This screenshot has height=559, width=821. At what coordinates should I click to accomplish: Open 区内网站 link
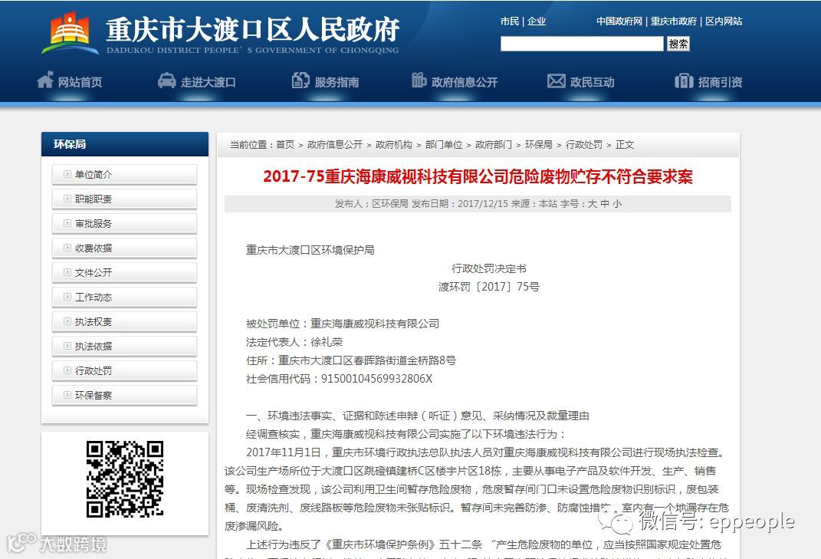(x=724, y=21)
